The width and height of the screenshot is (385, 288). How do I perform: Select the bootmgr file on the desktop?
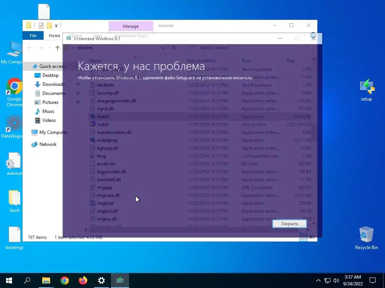[x=15, y=238]
